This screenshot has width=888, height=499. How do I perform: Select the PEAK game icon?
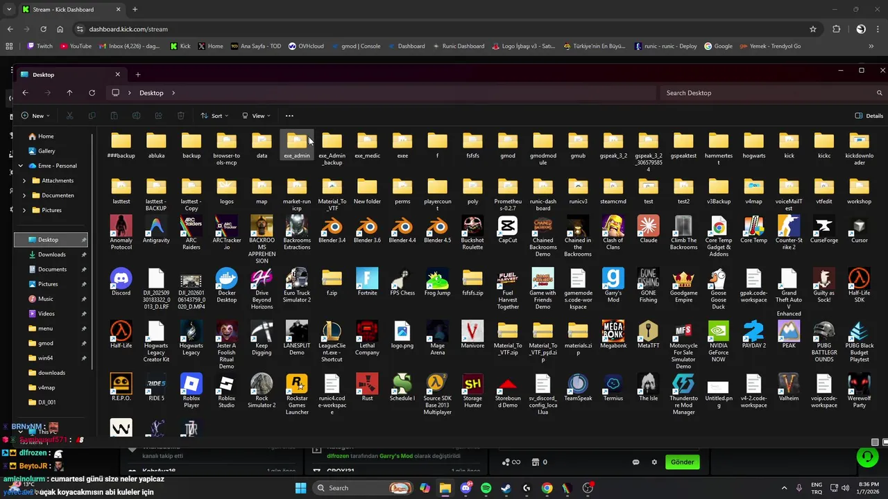[x=789, y=335]
